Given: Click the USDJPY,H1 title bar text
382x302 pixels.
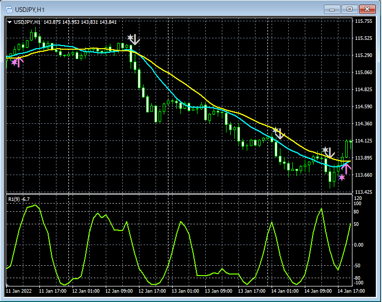Looking at the screenshot, I should point(30,10).
